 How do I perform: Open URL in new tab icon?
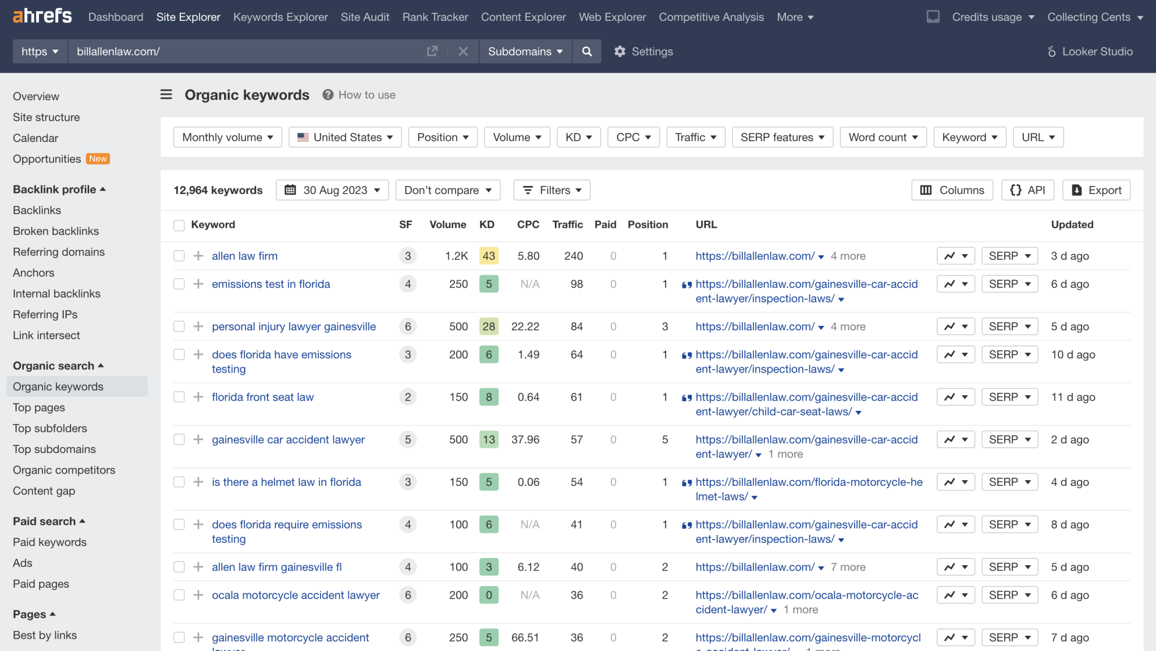432,51
